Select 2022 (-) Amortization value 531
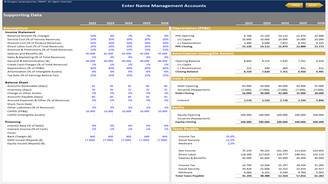This screenshot has width=328, height=184. point(249,68)
